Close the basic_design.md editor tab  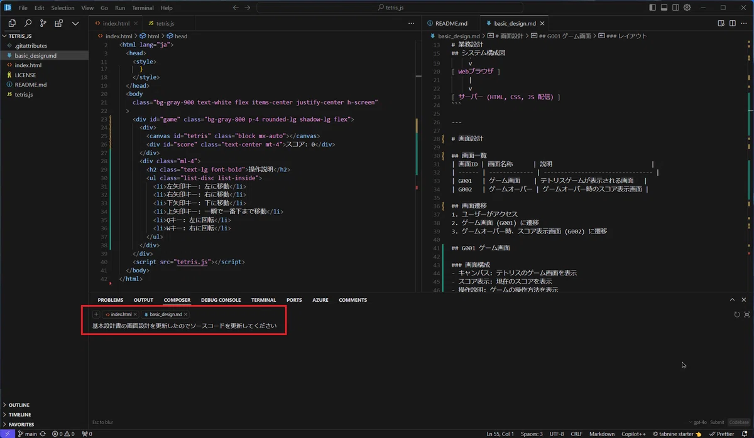[x=541, y=23]
